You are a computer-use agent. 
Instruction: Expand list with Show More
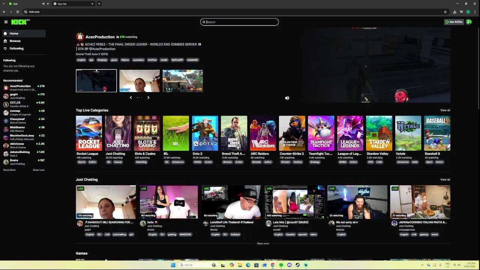9,170
